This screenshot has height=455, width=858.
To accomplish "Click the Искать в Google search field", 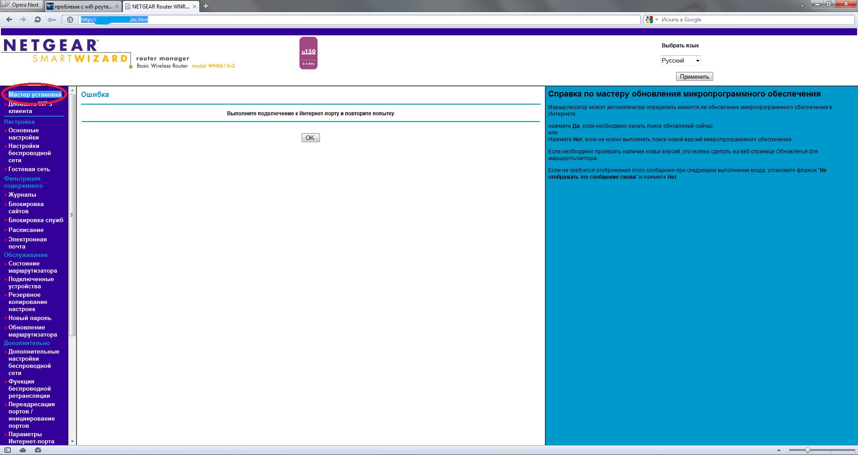I will point(755,20).
